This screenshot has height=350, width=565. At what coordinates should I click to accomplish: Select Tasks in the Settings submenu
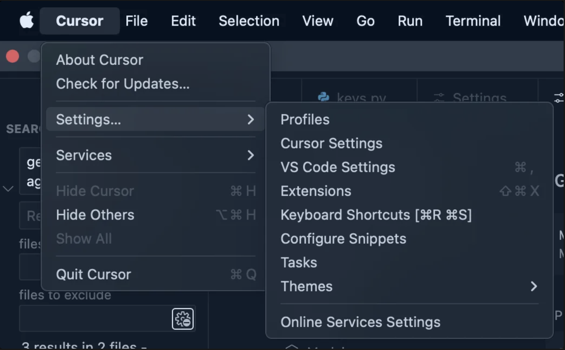tap(409, 262)
